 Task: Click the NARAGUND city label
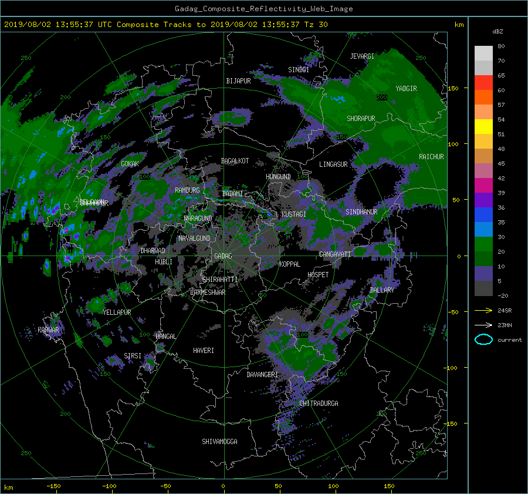[x=198, y=219]
